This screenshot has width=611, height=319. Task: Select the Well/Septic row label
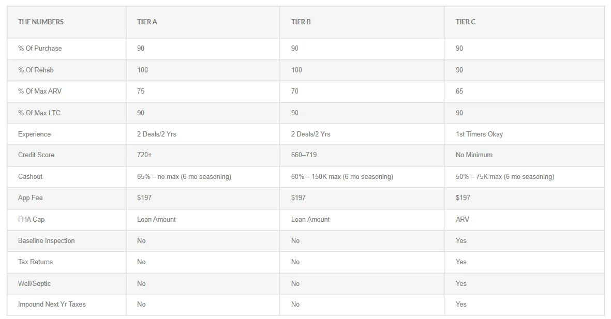click(x=35, y=284)
